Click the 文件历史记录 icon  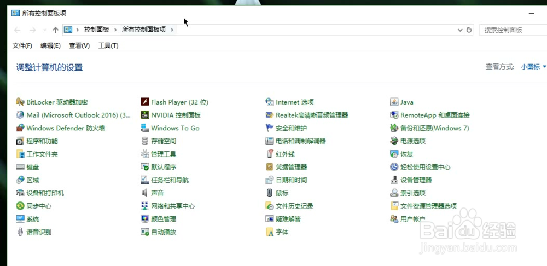pos(270,206)
